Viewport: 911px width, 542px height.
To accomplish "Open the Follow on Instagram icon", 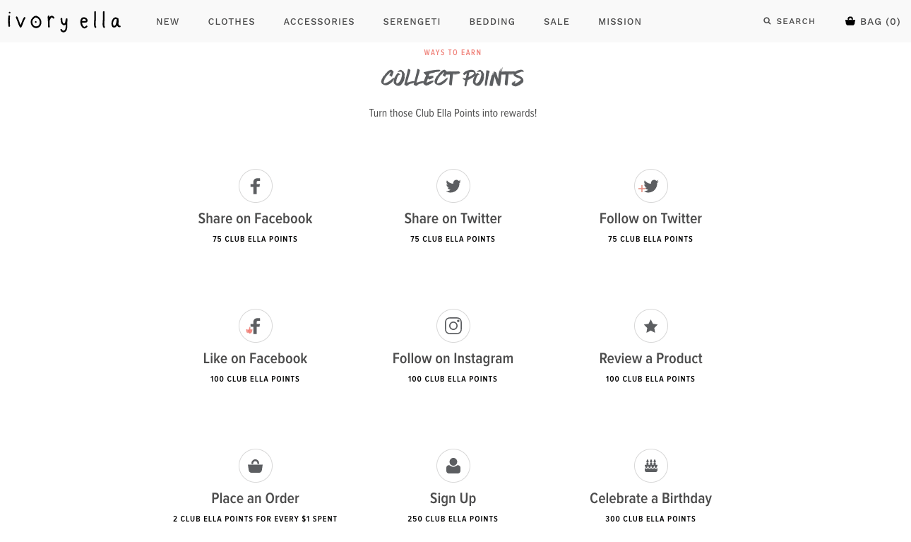I will [453, 326].
